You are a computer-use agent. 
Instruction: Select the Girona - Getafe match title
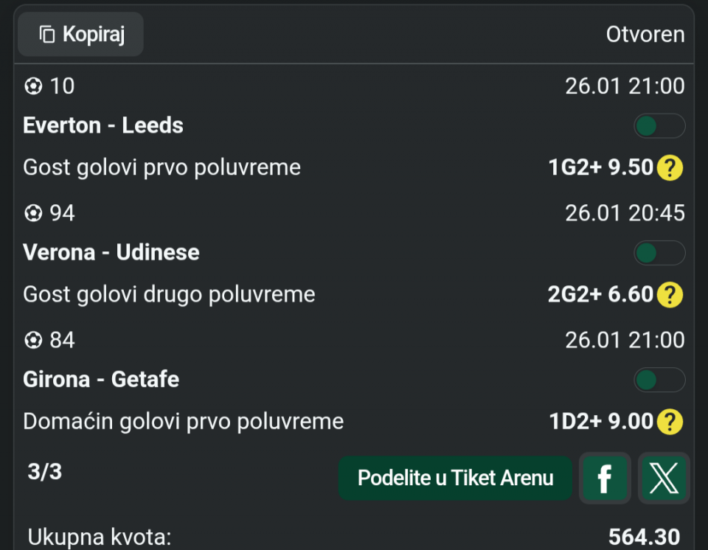pyautogui.click(x=101, y=379)
